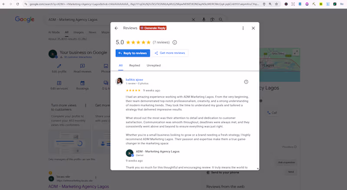347x190 pixels.
Task: Click customer interactions link
Action: tap(78, 57)
